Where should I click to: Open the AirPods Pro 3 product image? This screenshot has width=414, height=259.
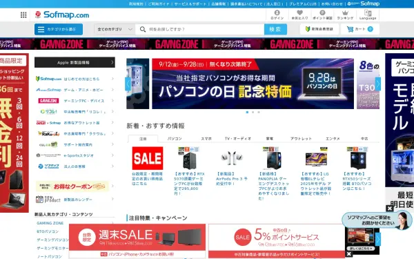[x=232, y=158]
